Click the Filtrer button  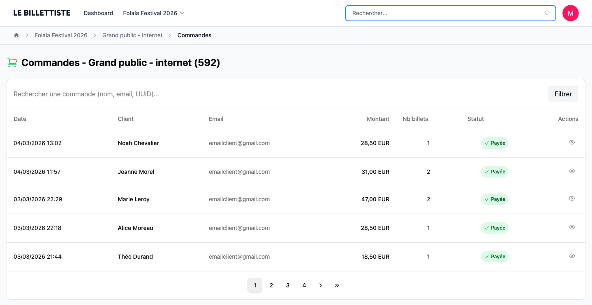(563, 94)
